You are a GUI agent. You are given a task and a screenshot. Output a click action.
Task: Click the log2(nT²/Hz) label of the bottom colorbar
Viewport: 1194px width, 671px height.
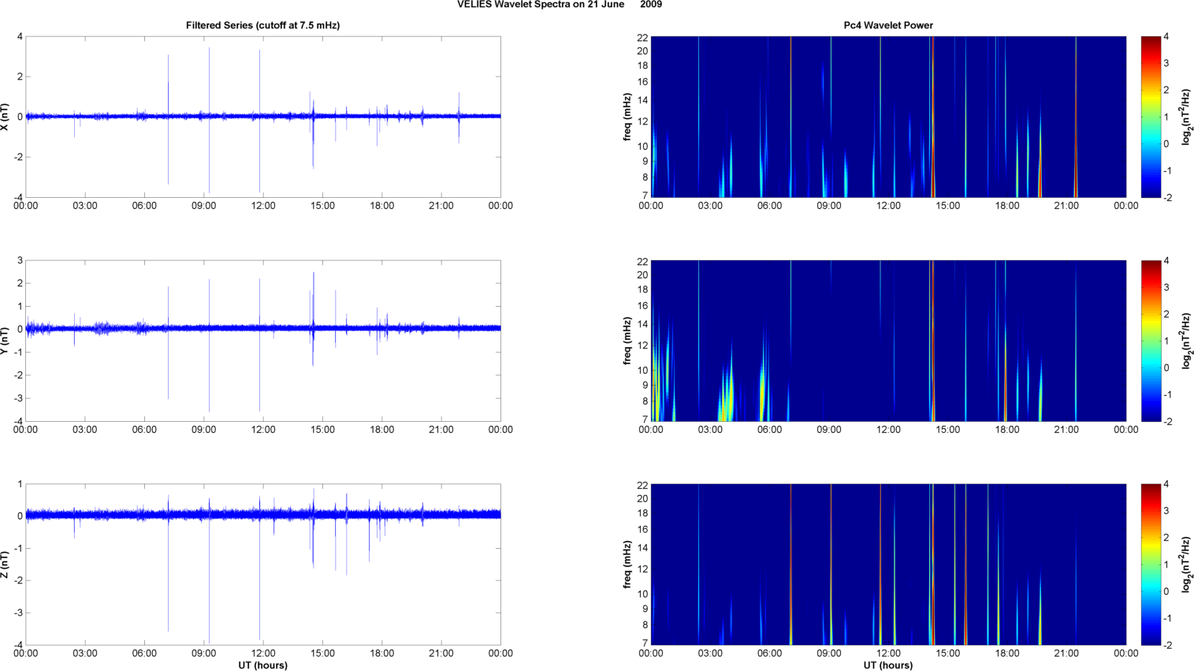coord(1186,565)
